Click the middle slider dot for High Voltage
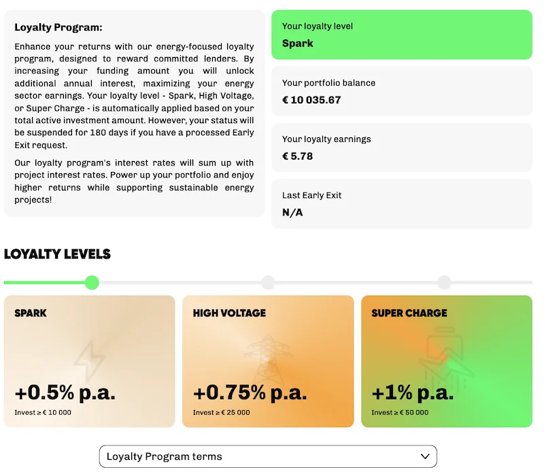 click(x=268, y=282)
